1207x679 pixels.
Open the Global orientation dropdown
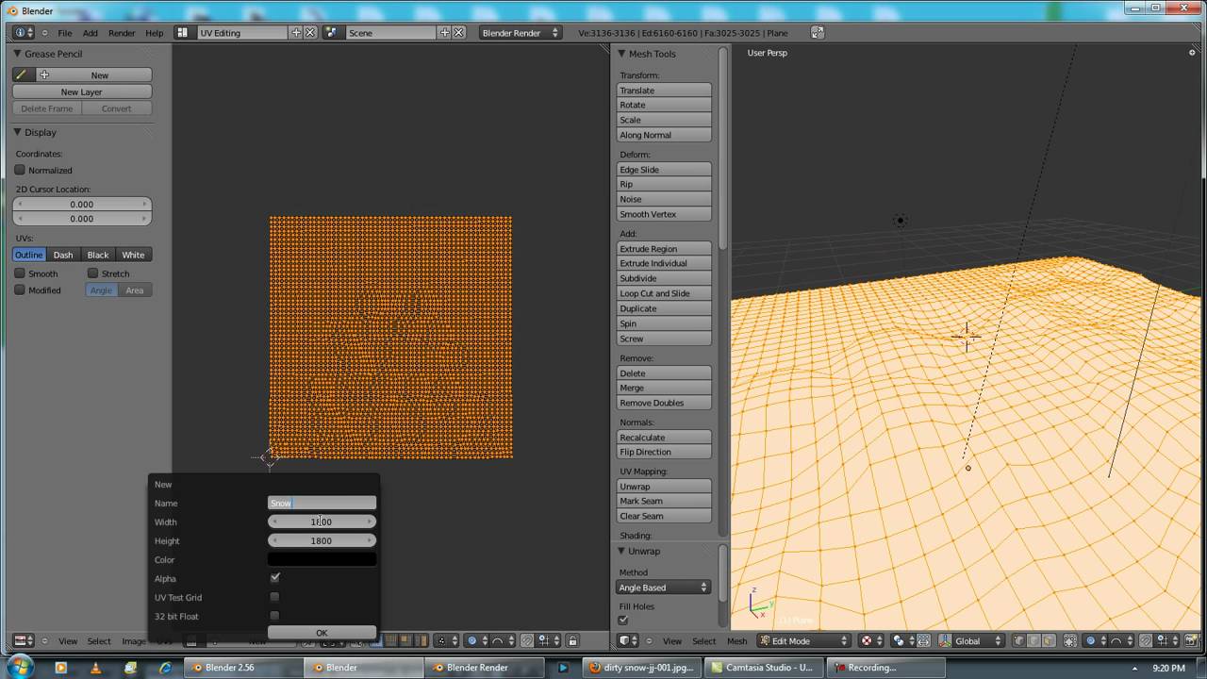point(971,640)
